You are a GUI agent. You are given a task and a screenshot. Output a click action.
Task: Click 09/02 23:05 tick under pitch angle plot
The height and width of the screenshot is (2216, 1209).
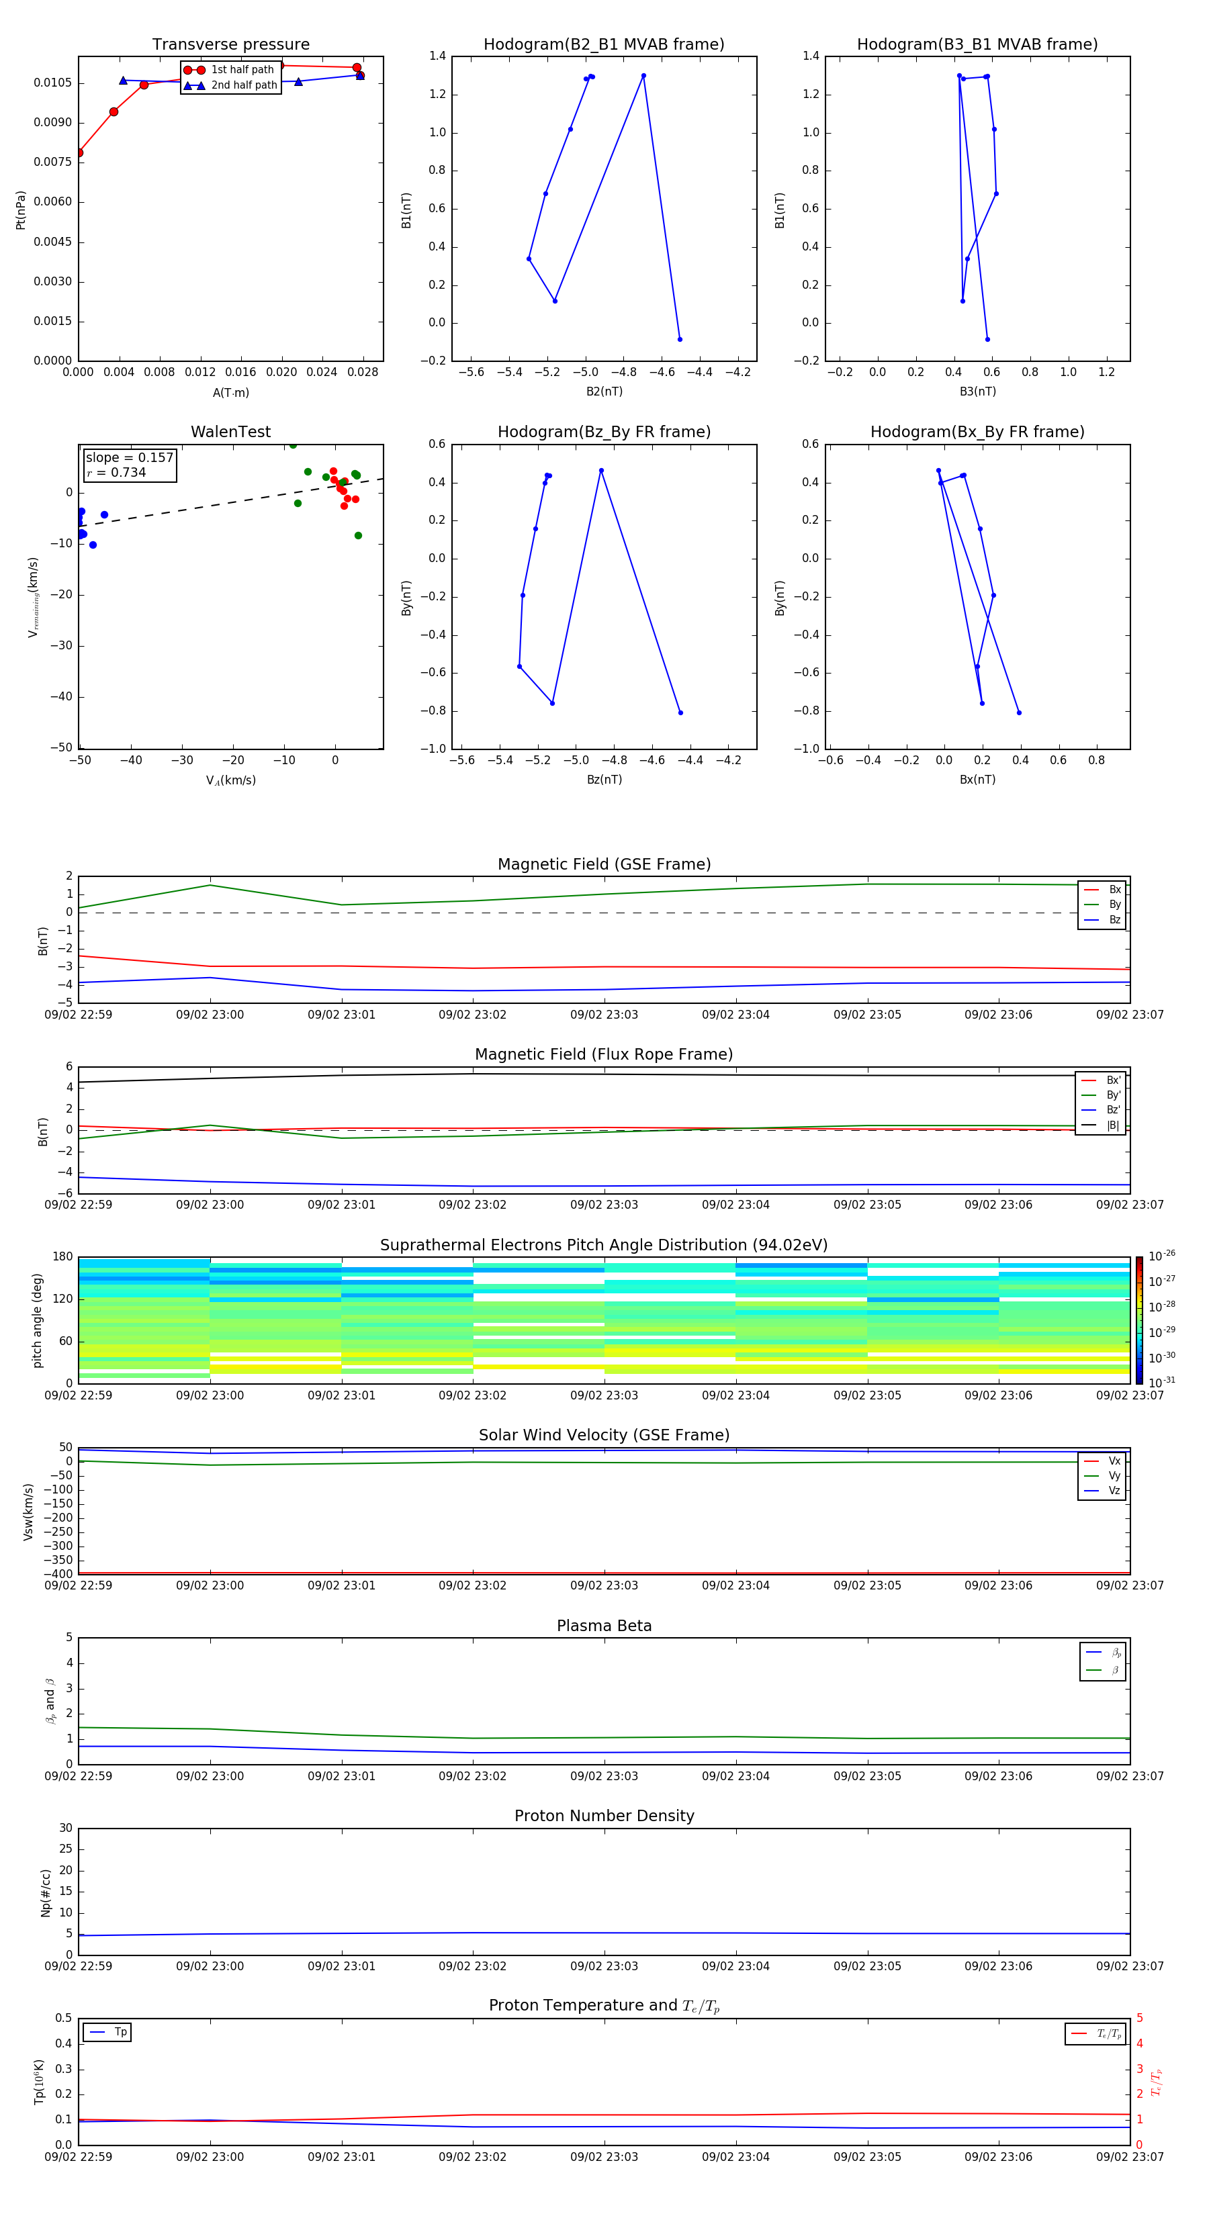point(867,1395)
